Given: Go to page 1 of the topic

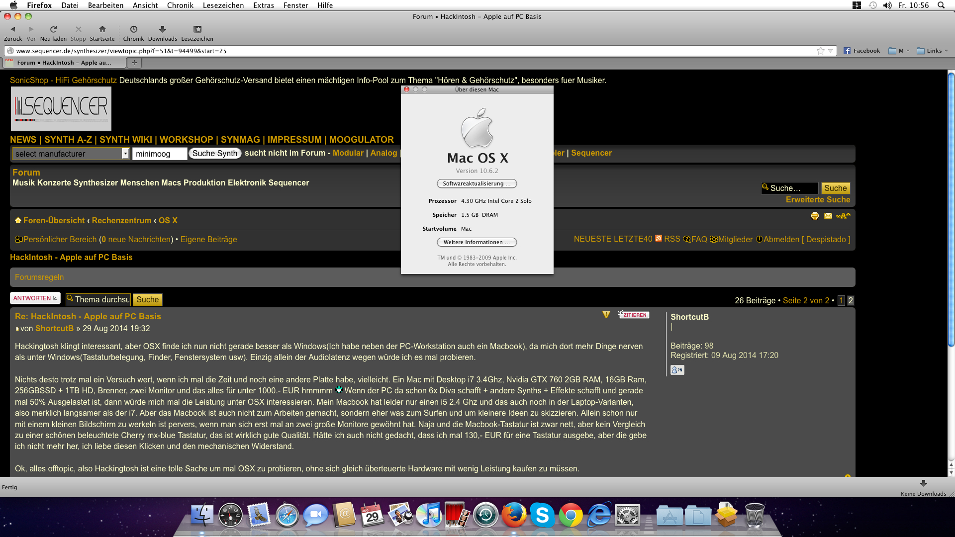Looking at the screenshot, I should tap(841, 300).
